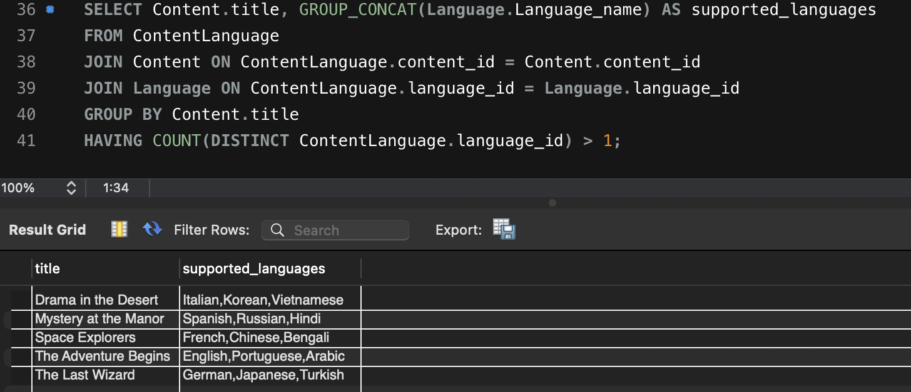Select row for Mystery at the Manor

[x=99, y=318]
